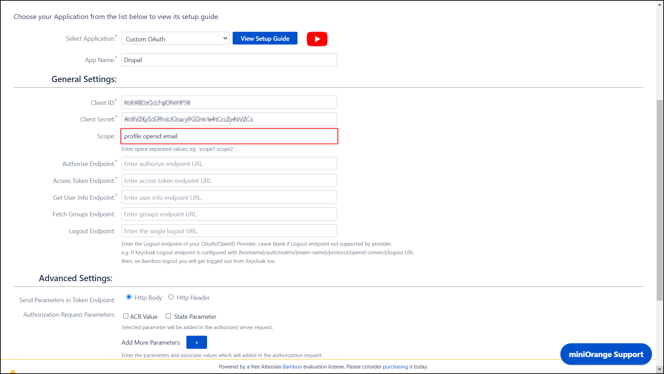
Task: Click the Logout Endpoint input box
Action: pyautogui.click(x=229, y=231)
